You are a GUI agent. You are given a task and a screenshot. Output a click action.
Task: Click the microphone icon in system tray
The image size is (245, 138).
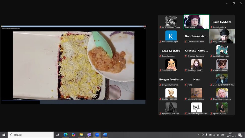click(x=207, y=135)
